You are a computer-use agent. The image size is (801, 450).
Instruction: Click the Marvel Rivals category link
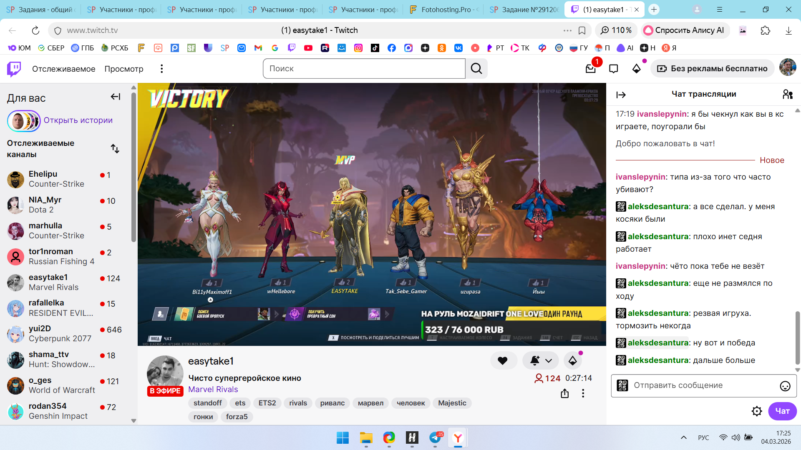pyautogui.click(x=213, y=389)
